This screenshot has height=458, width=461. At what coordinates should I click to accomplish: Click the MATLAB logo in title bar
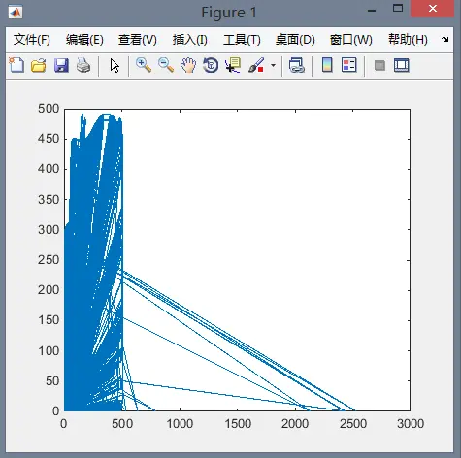click(x=16, y=13)
